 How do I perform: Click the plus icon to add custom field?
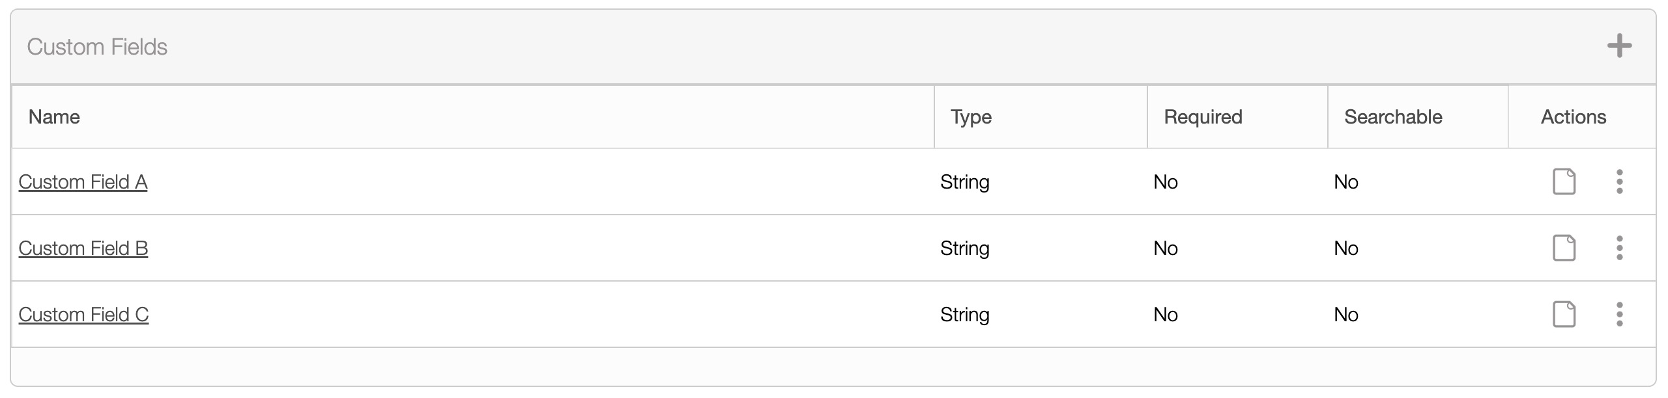(1619, 46)
